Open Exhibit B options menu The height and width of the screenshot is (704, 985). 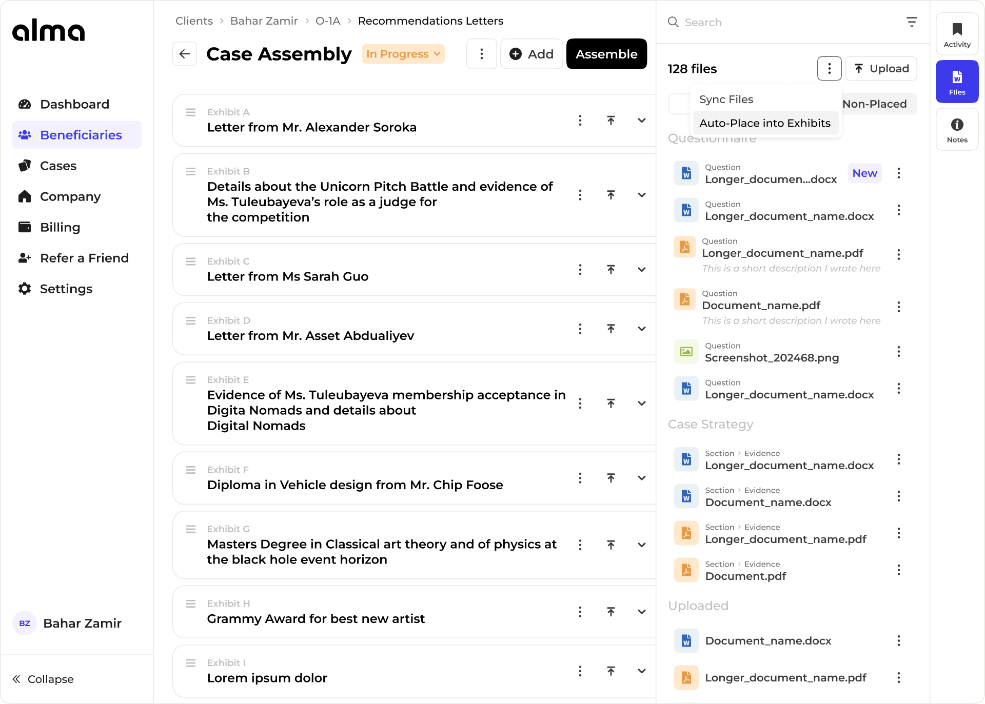[x=580, y=195]
